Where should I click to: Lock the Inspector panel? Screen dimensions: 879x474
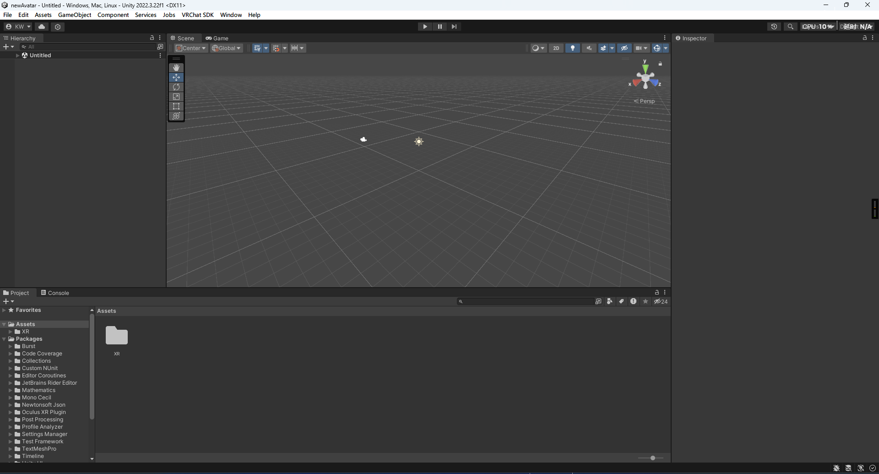[864, 38]
